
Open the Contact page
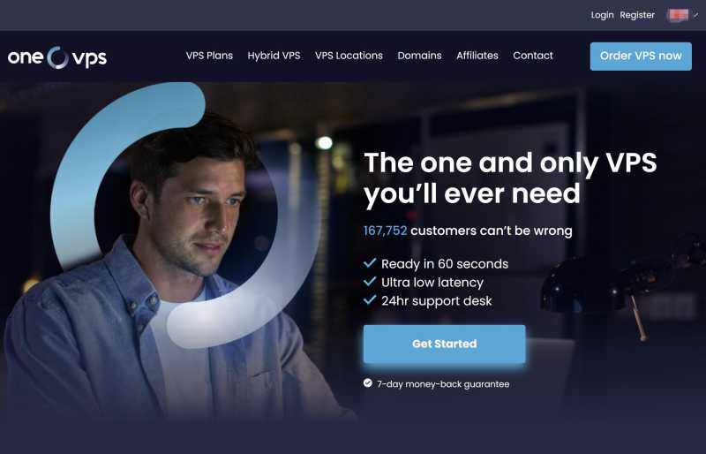[533, 56]
